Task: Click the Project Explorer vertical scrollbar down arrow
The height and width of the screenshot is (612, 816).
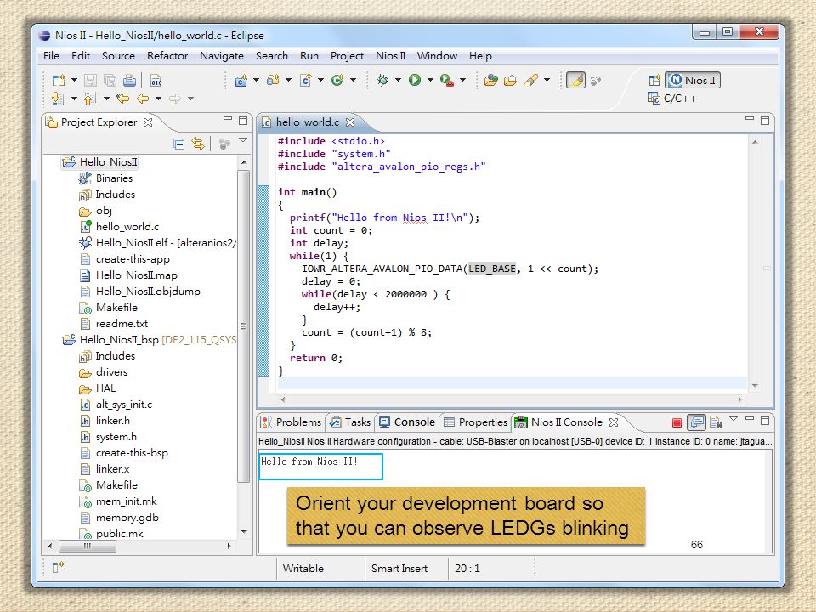Action: point(244,532)
